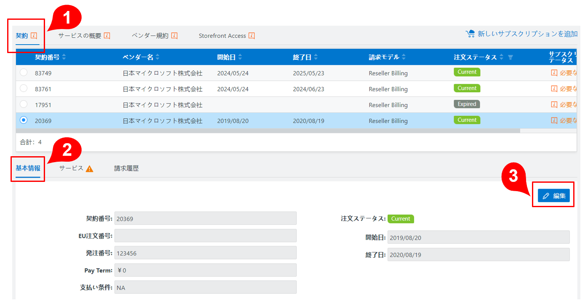Click info icon next to 契約 tab
This screenshot has height=304, width=585.
34,36
